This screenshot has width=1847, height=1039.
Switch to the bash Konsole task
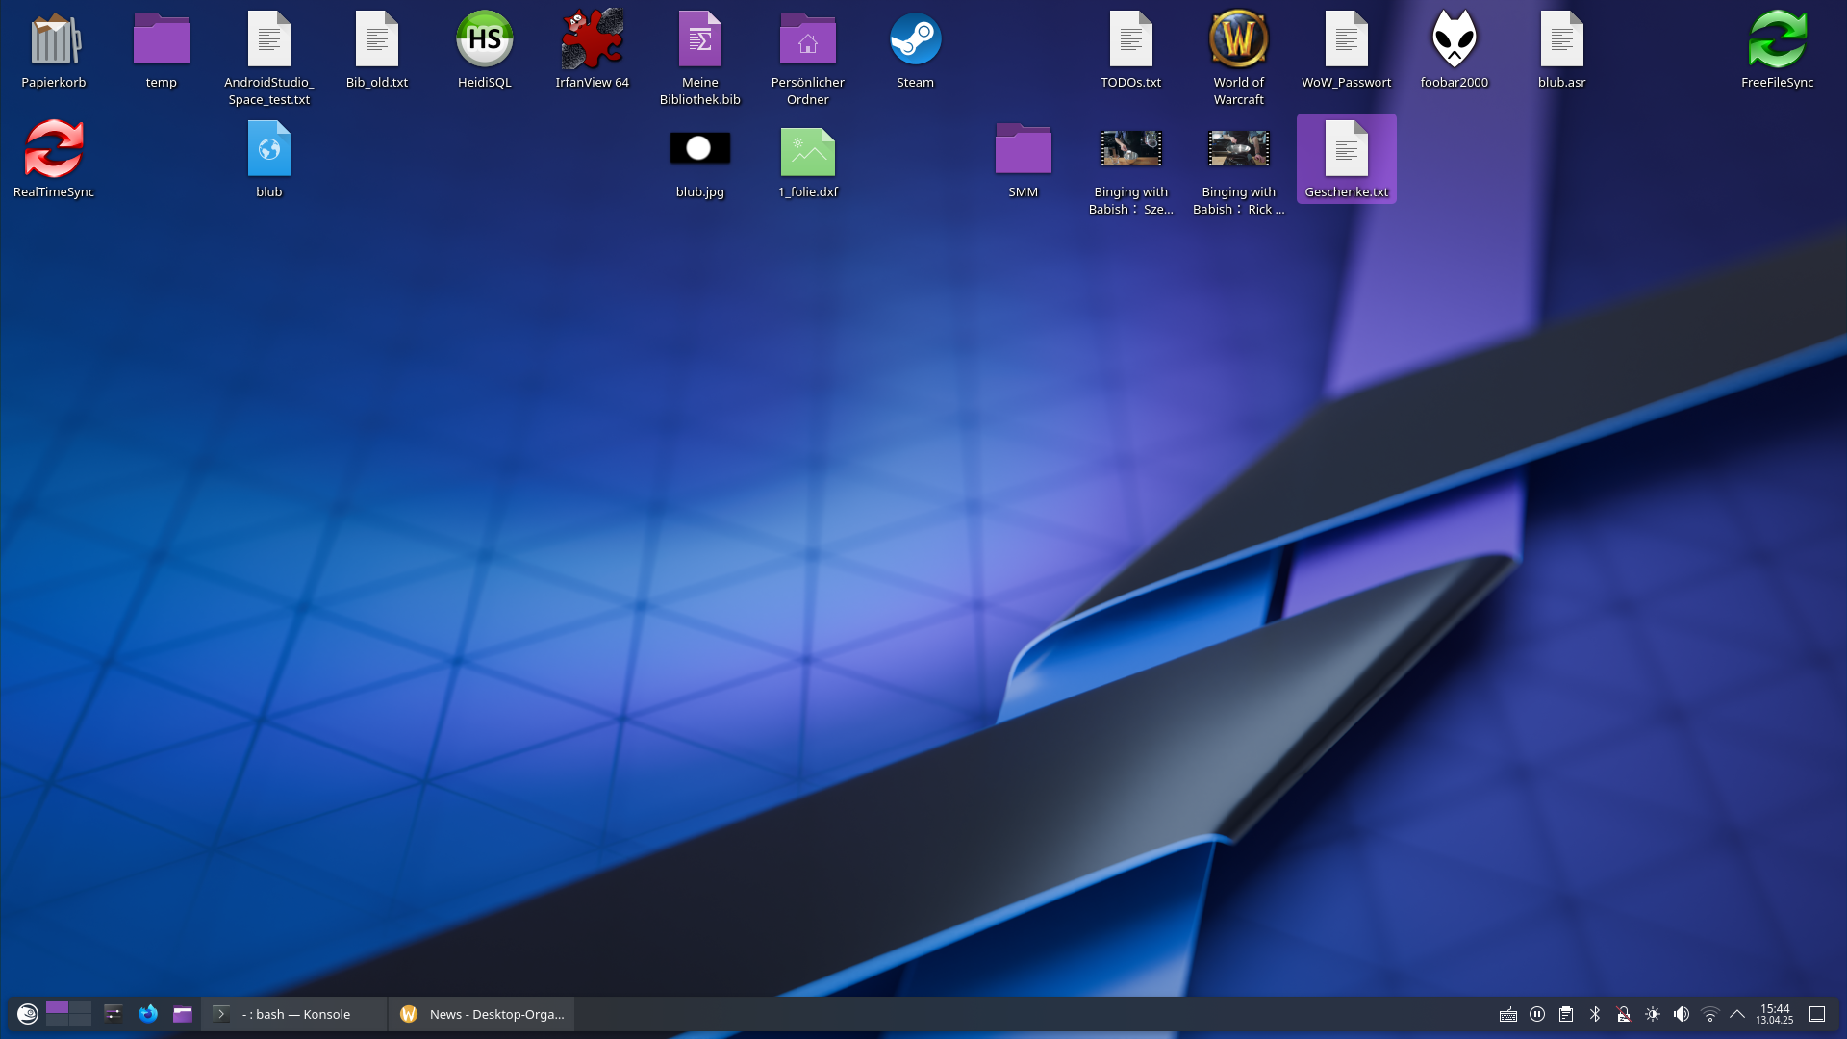pyautogui.click(x=294, y=1014)
